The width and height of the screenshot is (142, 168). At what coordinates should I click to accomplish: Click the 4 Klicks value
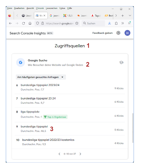(x=119, y=143)
